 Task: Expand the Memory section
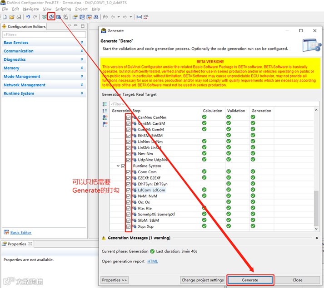tap(82, 68)
